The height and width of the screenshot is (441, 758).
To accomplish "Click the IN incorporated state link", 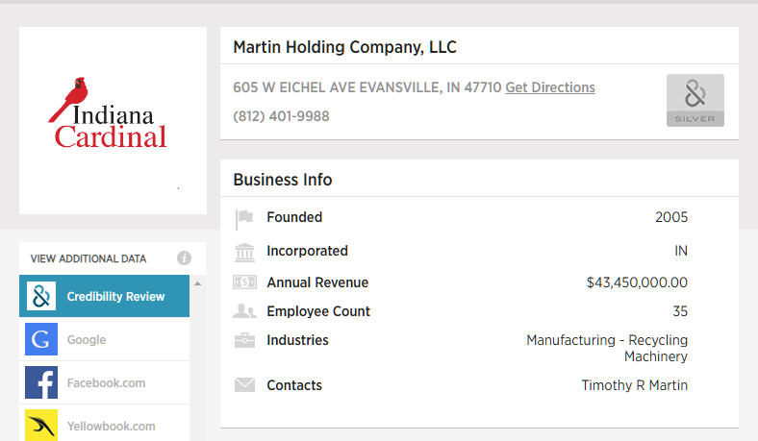I will coord(681,251).
